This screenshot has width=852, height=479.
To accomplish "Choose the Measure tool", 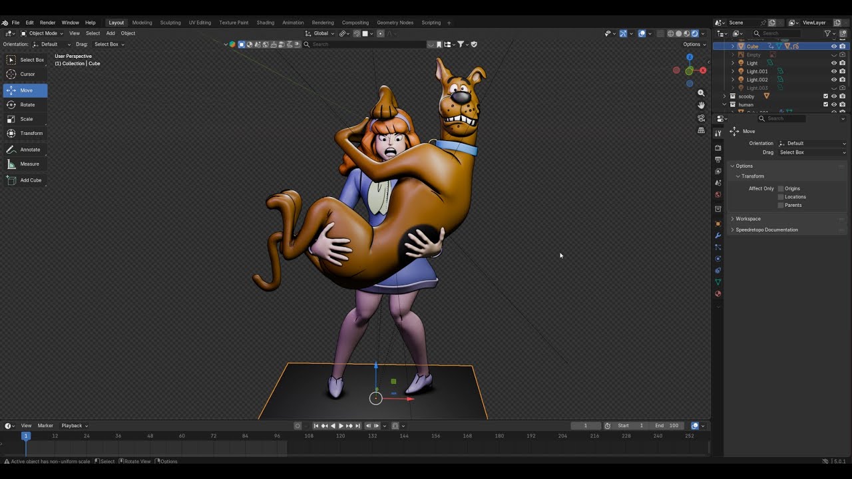I will click(x=25, y=164).
